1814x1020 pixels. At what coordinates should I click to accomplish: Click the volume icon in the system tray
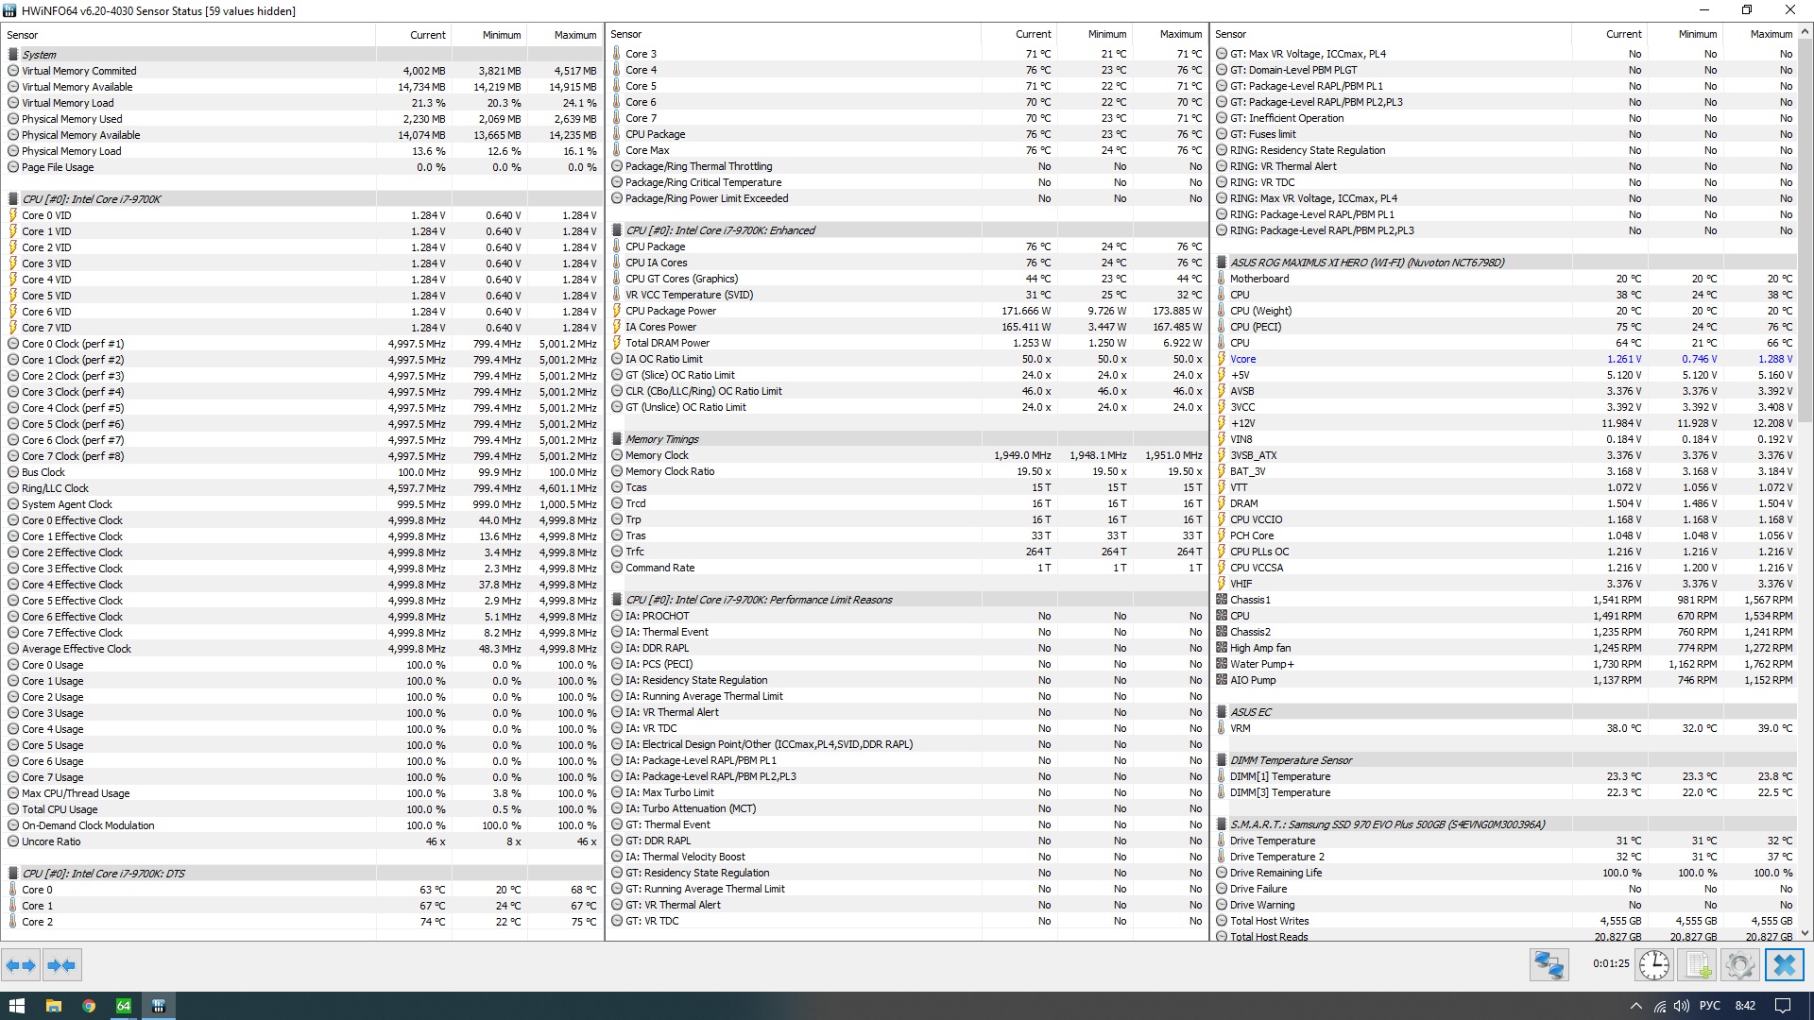coord(1682,1006)
